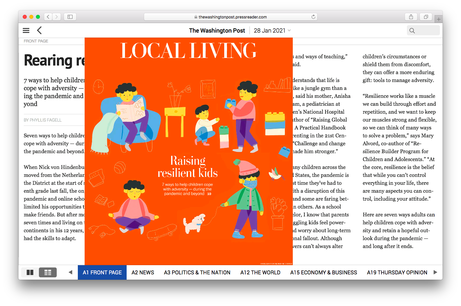Image resolution: width=461 pixels, height=306 pixels.
Task: Click Safari forward button
Action: click(57, 17)
